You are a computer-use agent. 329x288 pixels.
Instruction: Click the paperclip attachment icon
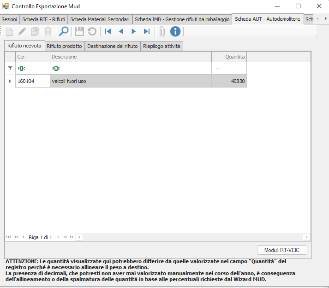coord(162,31)
